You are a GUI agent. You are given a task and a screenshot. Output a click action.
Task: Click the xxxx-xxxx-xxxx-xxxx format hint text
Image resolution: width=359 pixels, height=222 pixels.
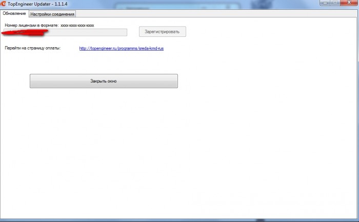coord(77,26)
